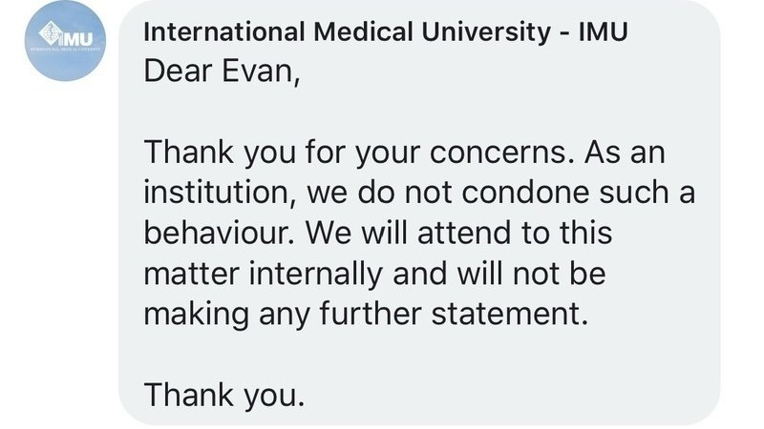Click the word "Evan" in the greeting
The image size is (764, 429).
coord(258,73)
